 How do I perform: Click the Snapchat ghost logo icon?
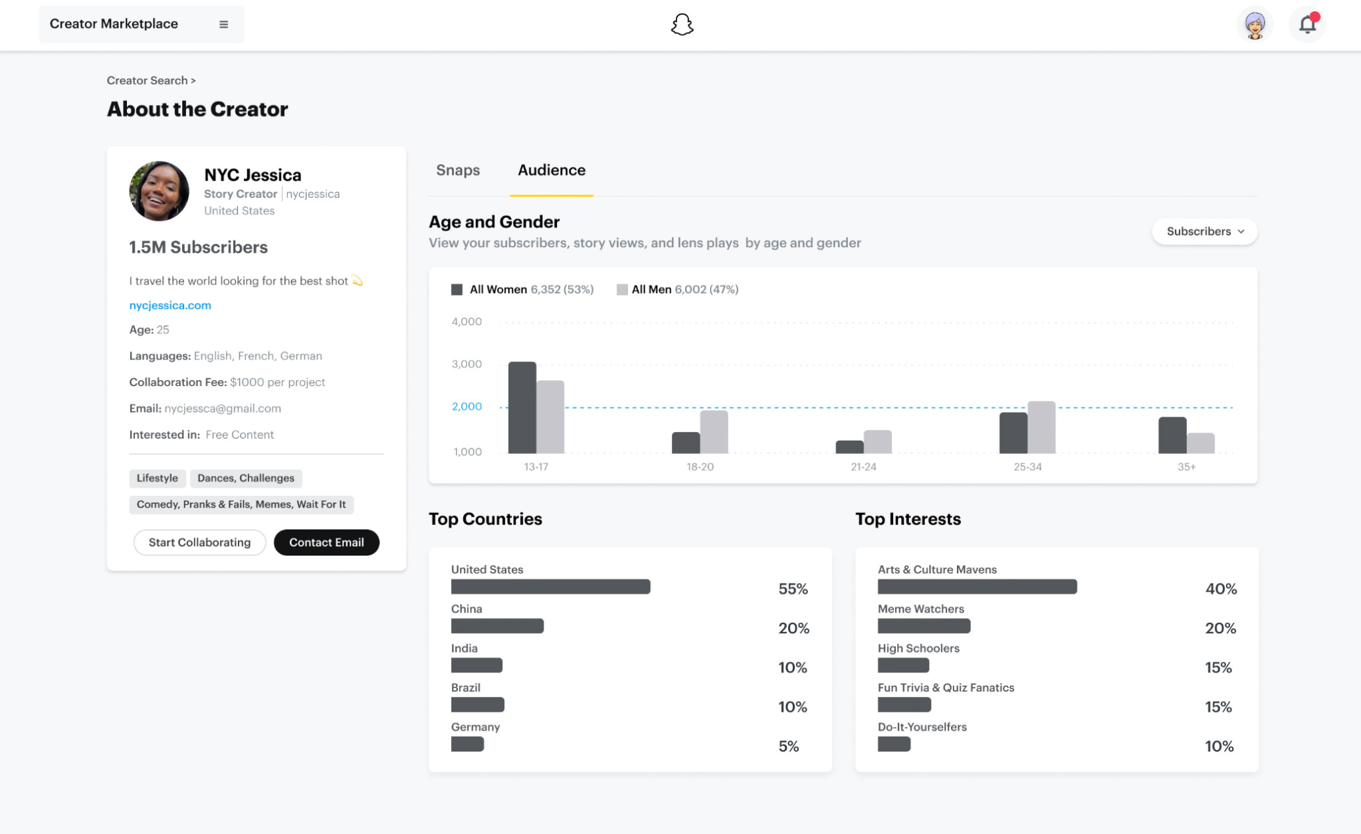point(680,25)
